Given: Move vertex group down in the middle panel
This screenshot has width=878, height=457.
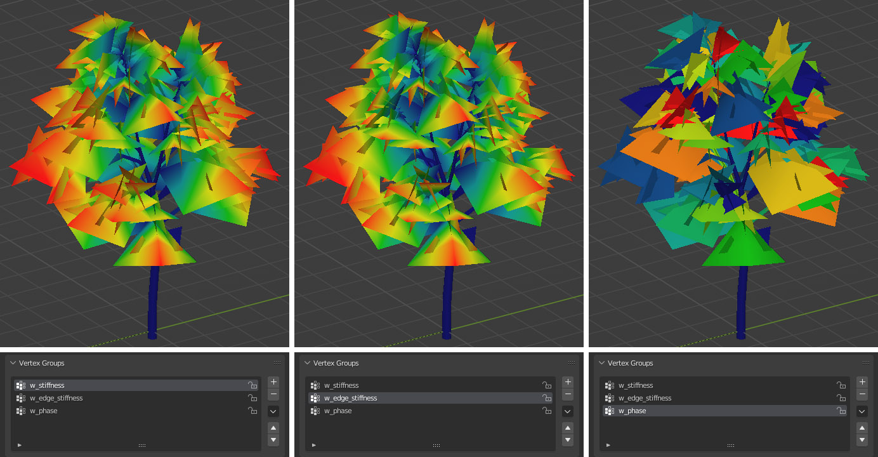Looking at the screenshot, I should click(x=568, y=440).
